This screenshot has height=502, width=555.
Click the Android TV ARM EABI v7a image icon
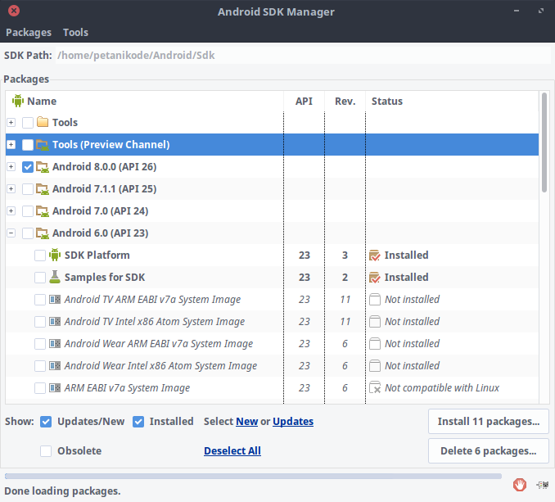[x=55, y=300]
